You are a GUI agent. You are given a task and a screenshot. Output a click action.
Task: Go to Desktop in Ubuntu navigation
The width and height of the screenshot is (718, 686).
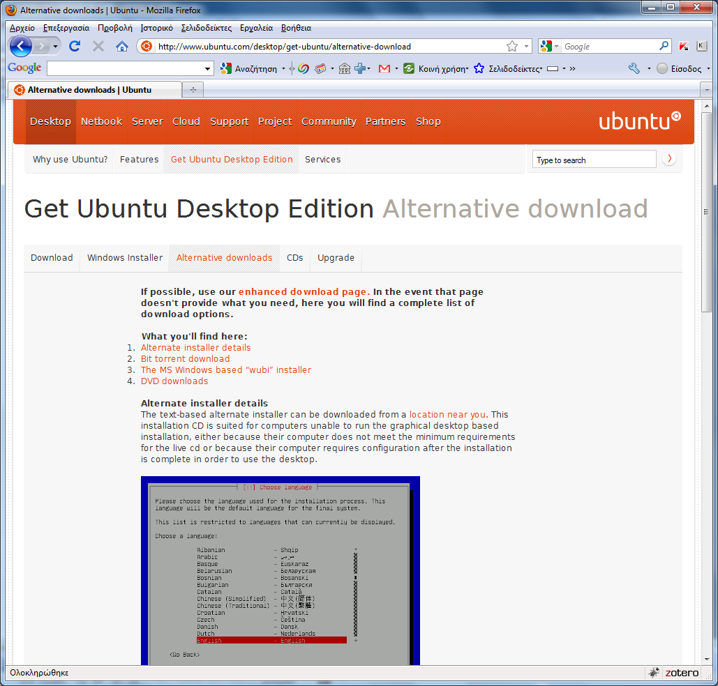click(x=50, y=121)
